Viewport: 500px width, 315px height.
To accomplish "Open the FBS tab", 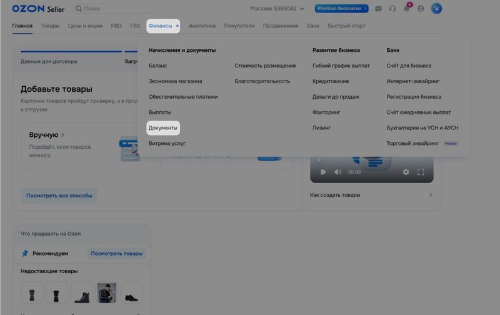I will point(135,26).
